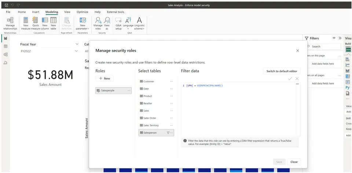The image size is (352, 173).
Task: Switch to the View tab
Action: click(x=67, y=12)
